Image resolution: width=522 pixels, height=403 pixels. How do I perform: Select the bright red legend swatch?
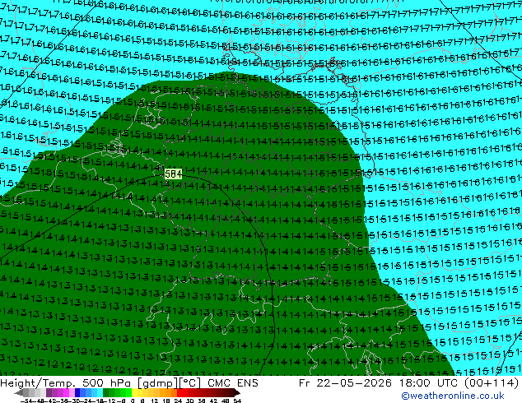(x=179, y=392)
